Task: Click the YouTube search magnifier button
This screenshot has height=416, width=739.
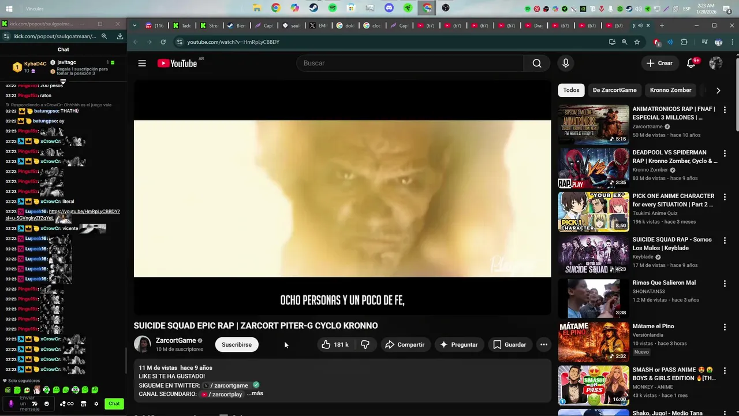Action: [x=537, y=63]
